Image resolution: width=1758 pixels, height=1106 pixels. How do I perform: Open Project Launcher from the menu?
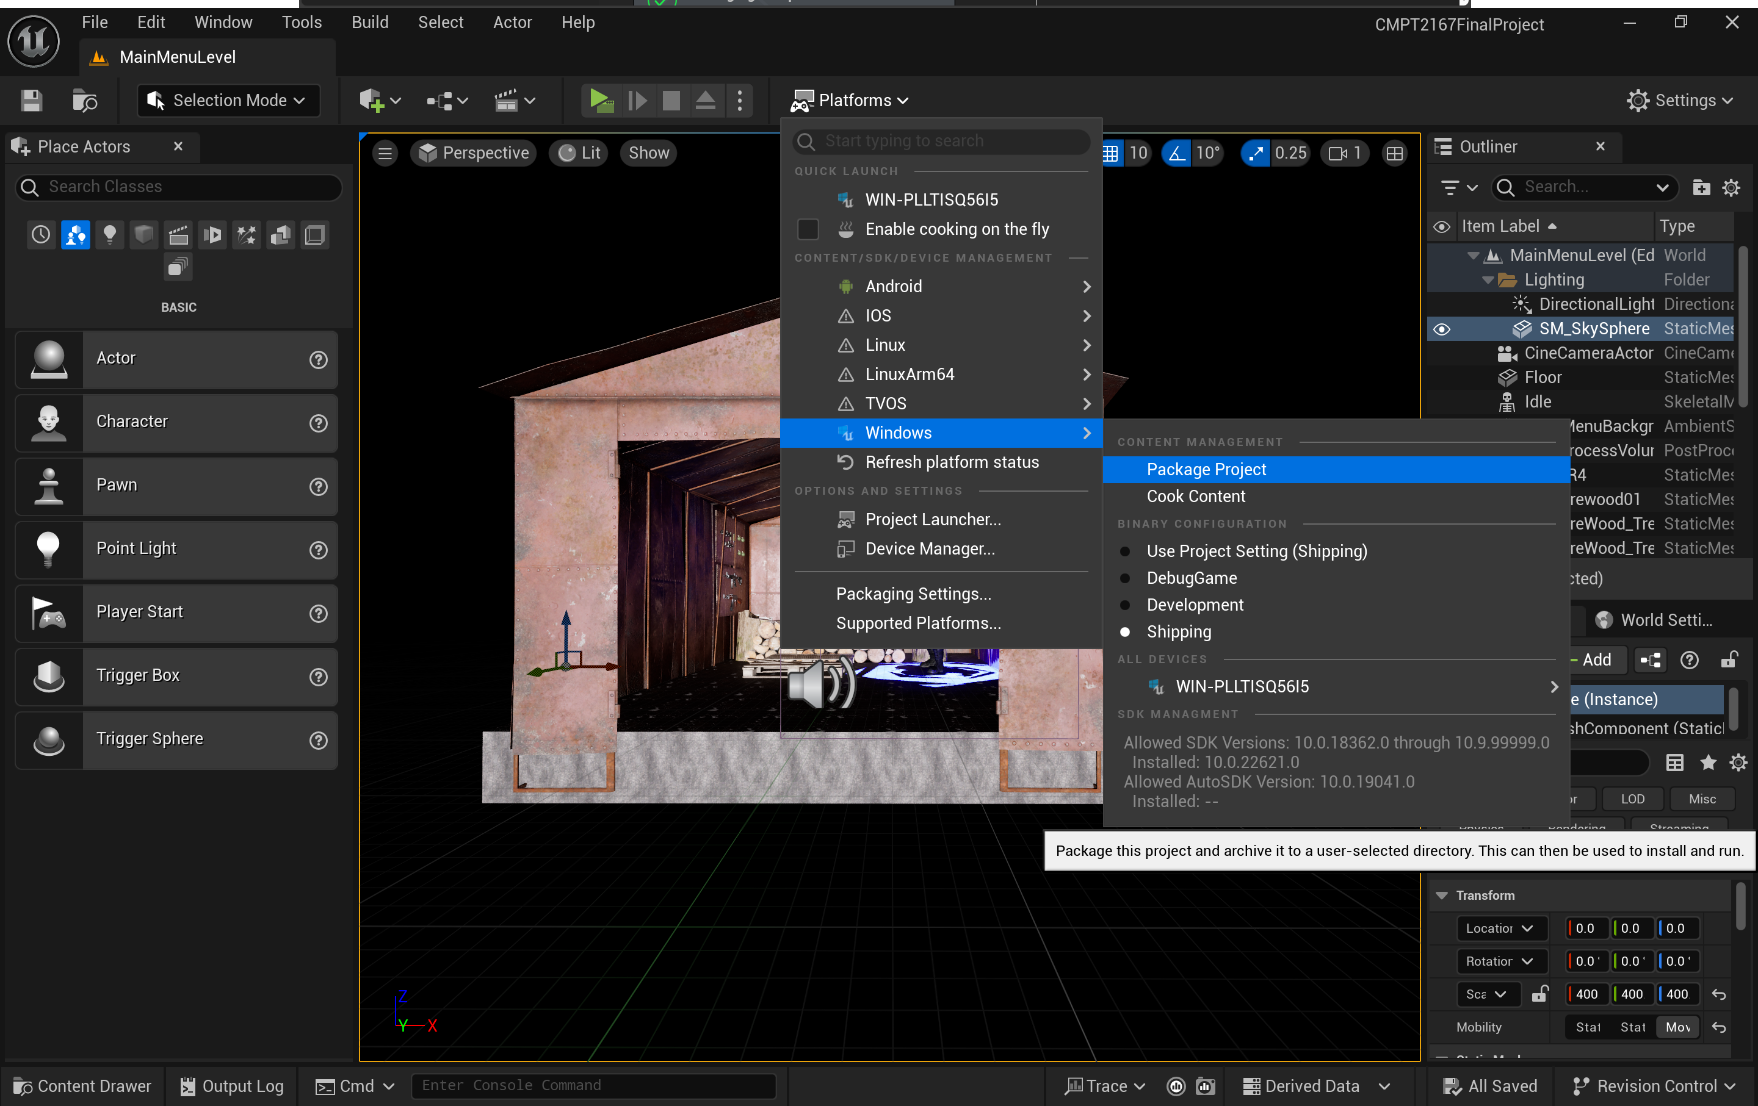(x=941, y=519)
